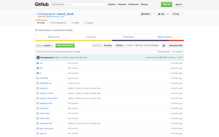Click the green Sign up button

pyautogui.click(x=166, y=4)
